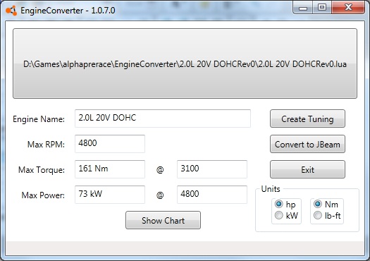Click the Units group label
Screen dimensions: 370x261
point(271,189)
